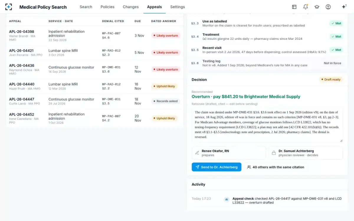Go to the Search tab

(x=86, y=7)
